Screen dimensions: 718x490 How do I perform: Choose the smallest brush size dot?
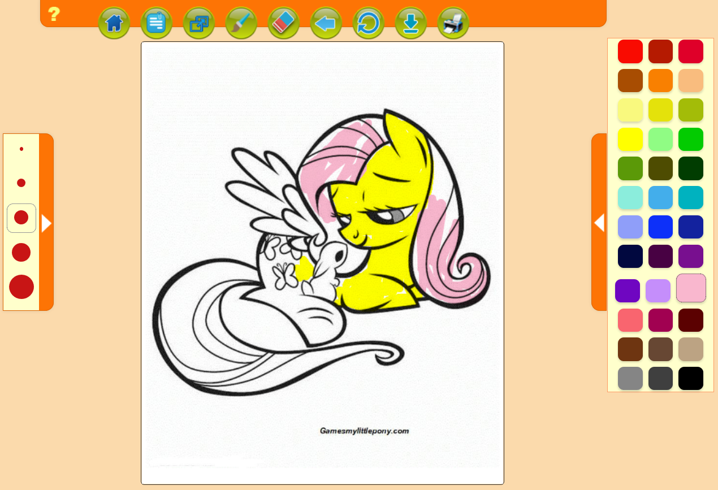(21, 149)
